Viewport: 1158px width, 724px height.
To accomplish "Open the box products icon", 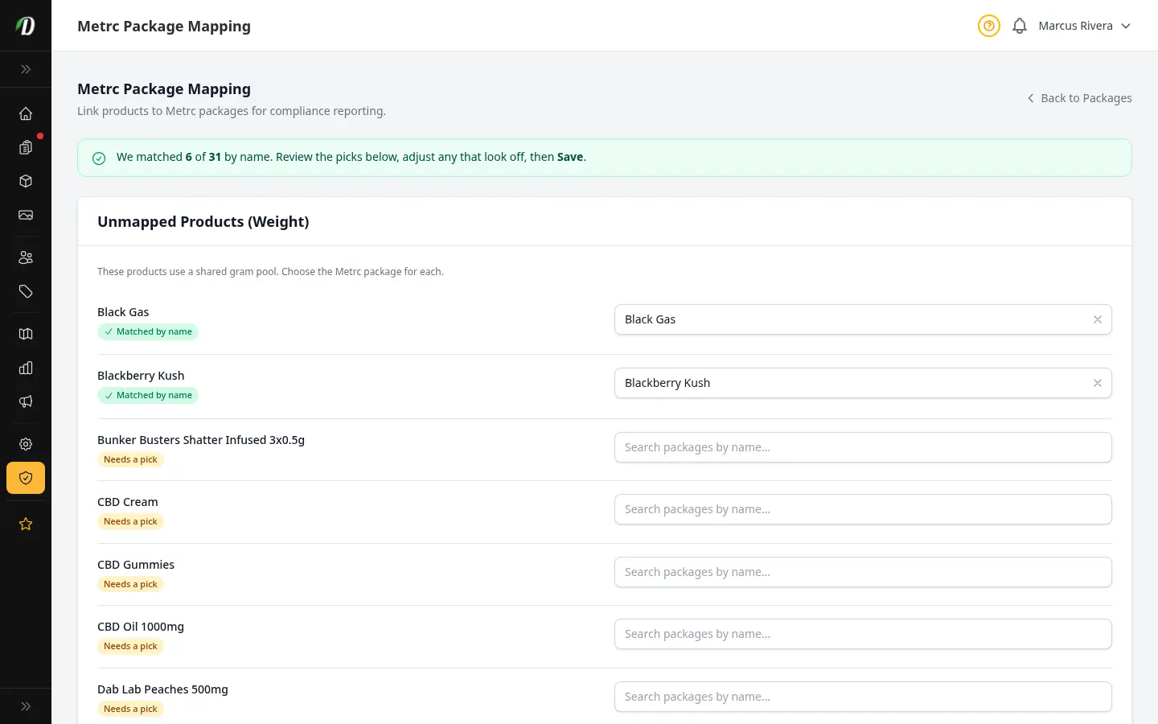I will click(26, 181).
